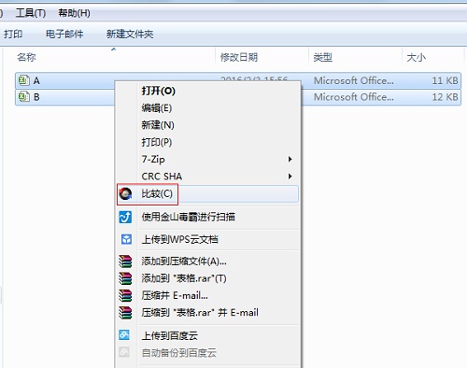Click WinRAR icon beside 压缩并 E-mail...

click(x=125, y=295)
